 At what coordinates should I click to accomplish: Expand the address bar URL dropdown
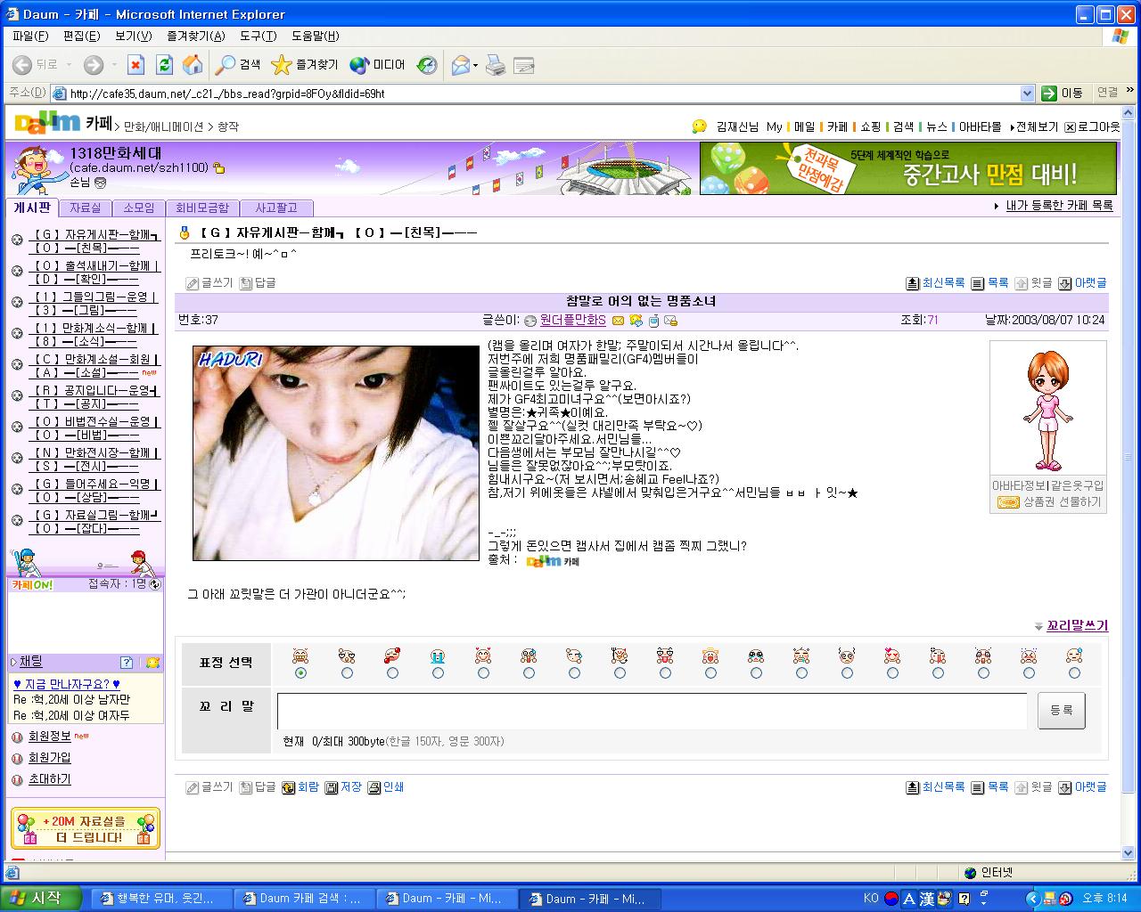coord(1027,93)
